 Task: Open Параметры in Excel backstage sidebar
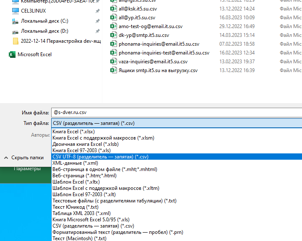tap(27, 169)
